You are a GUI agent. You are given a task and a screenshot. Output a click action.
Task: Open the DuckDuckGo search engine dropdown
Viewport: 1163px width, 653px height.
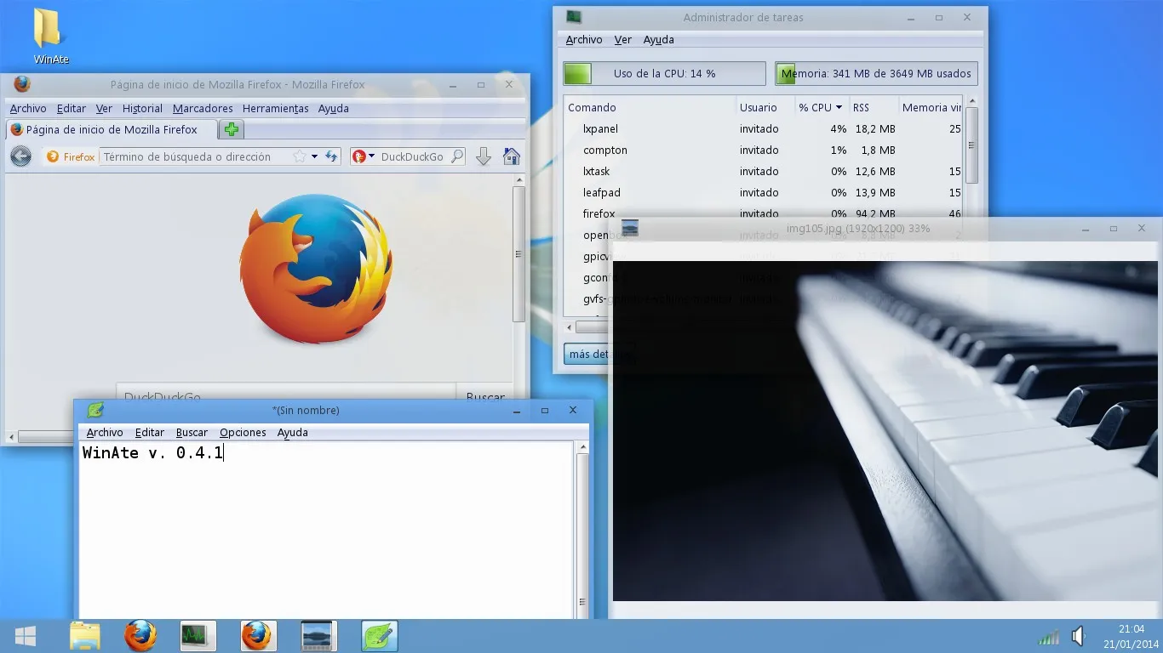(x=372, y=156)
